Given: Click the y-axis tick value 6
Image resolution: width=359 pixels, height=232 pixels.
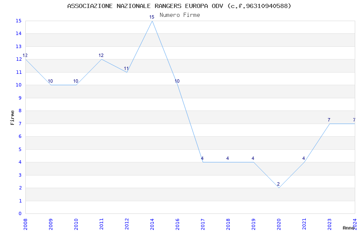Looking at the screenshot, I should coord(20,136).
